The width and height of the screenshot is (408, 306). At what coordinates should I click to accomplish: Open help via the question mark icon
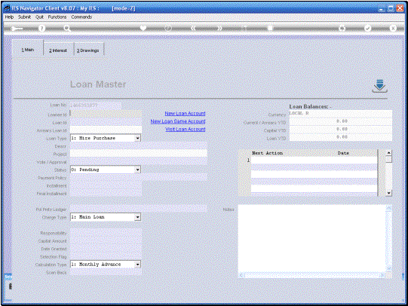41,29
